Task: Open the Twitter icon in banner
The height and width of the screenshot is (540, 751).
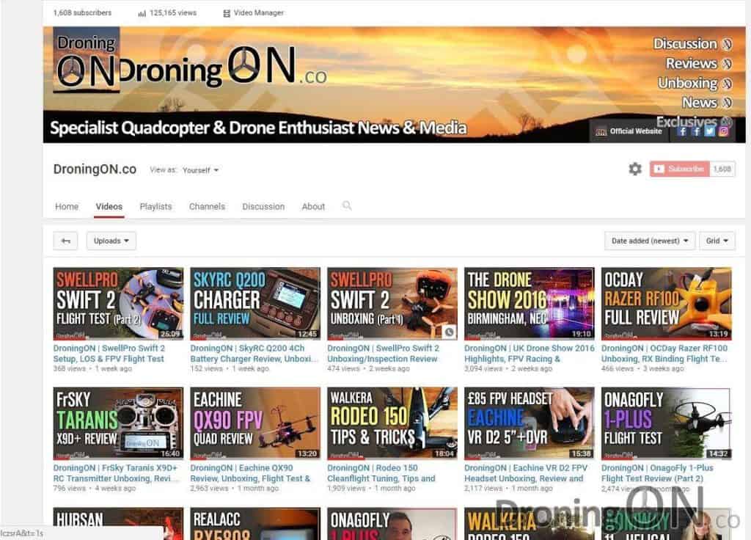Action: (x=710, y=131)
